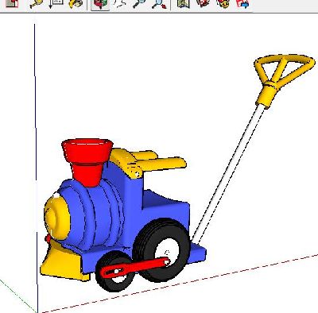Select the Paint Bucket tool
Image resolution: width=318 pixels, height=313 pixels.
(76, 4)
